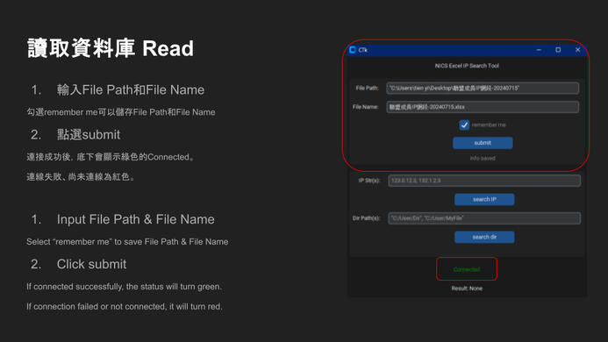This screenshot has height=342, width=608.
Task: Toggle the remember me checkbox
Action: click(x=464, y=125)
